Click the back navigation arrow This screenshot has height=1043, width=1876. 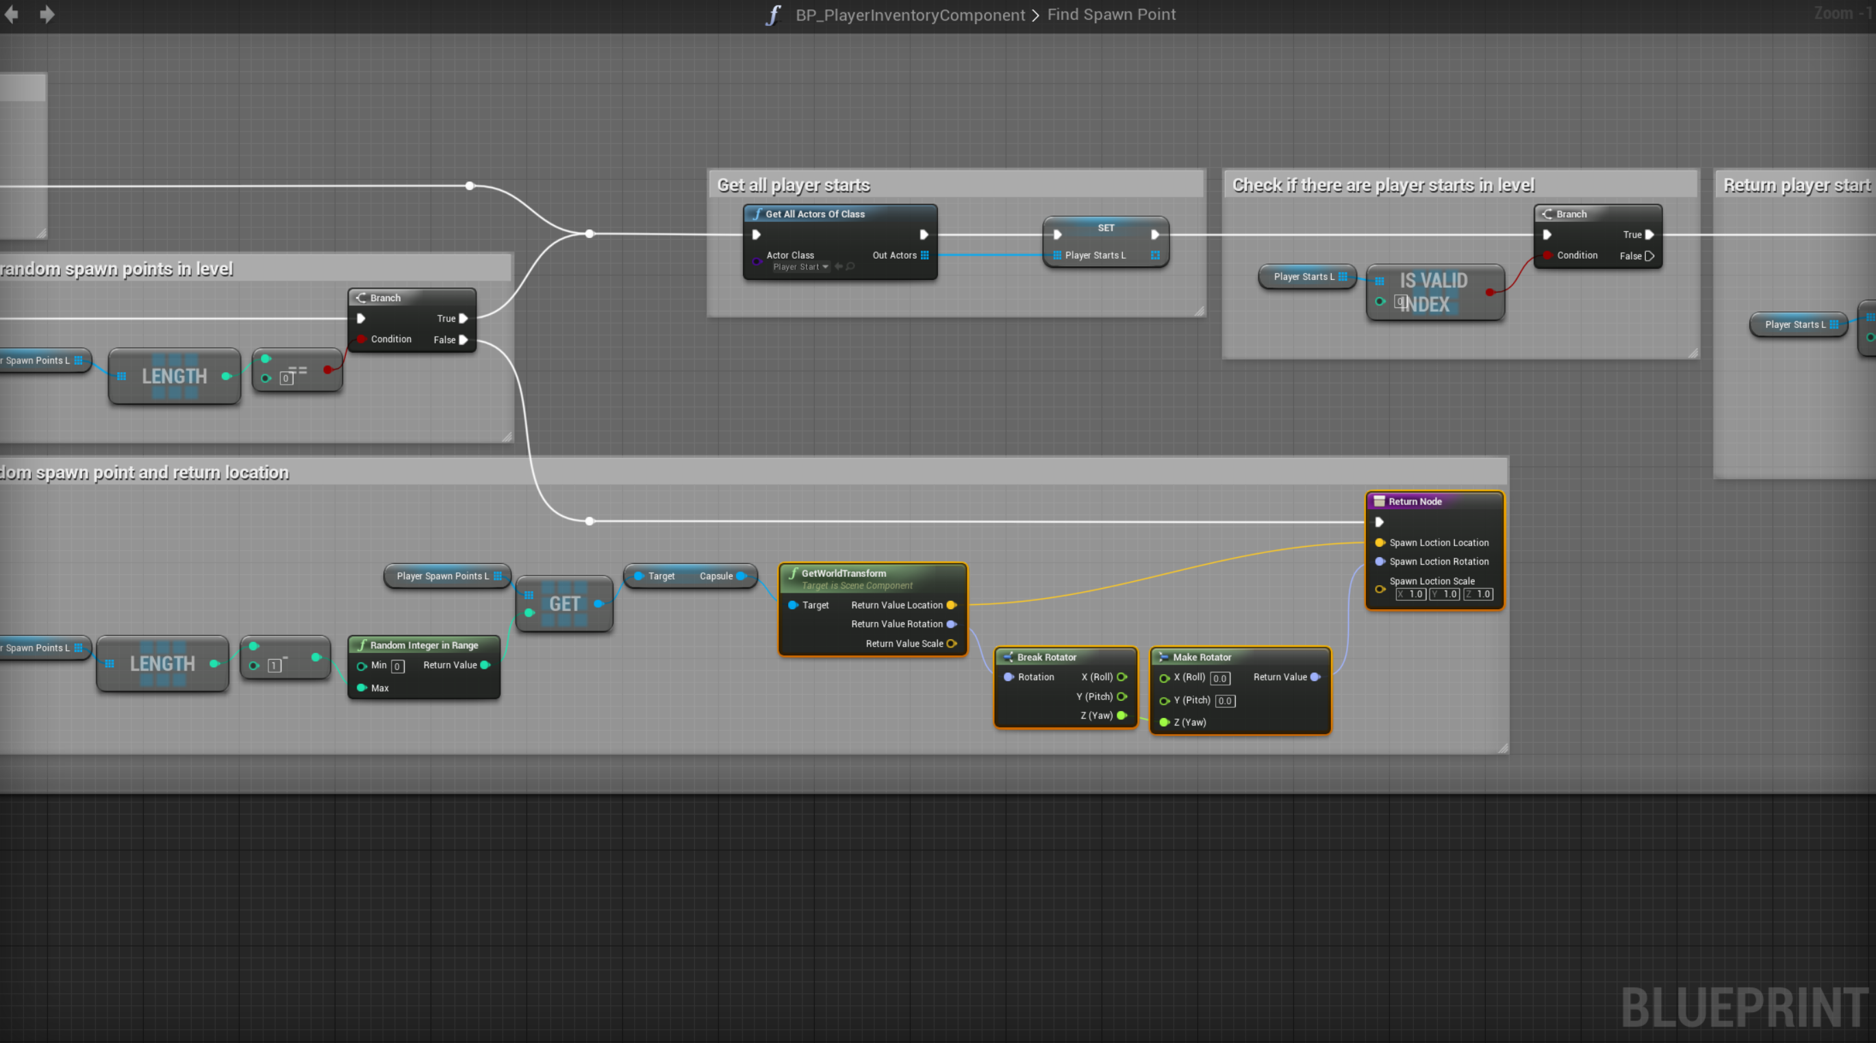pyautogui.click(x=11, y=14)
